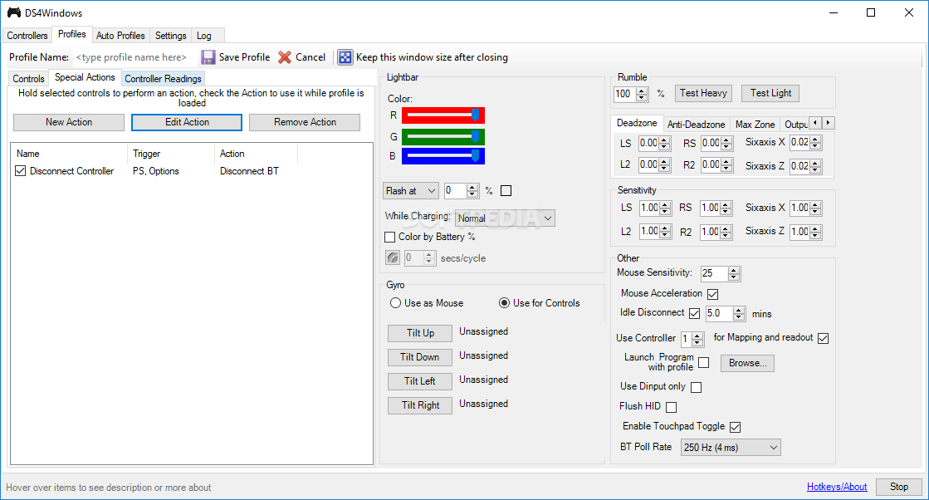Image resolution: width=929 pixels, height=500 pixels.
Task: Switch to the Anti-Deadzone tab
Action: 697,125
